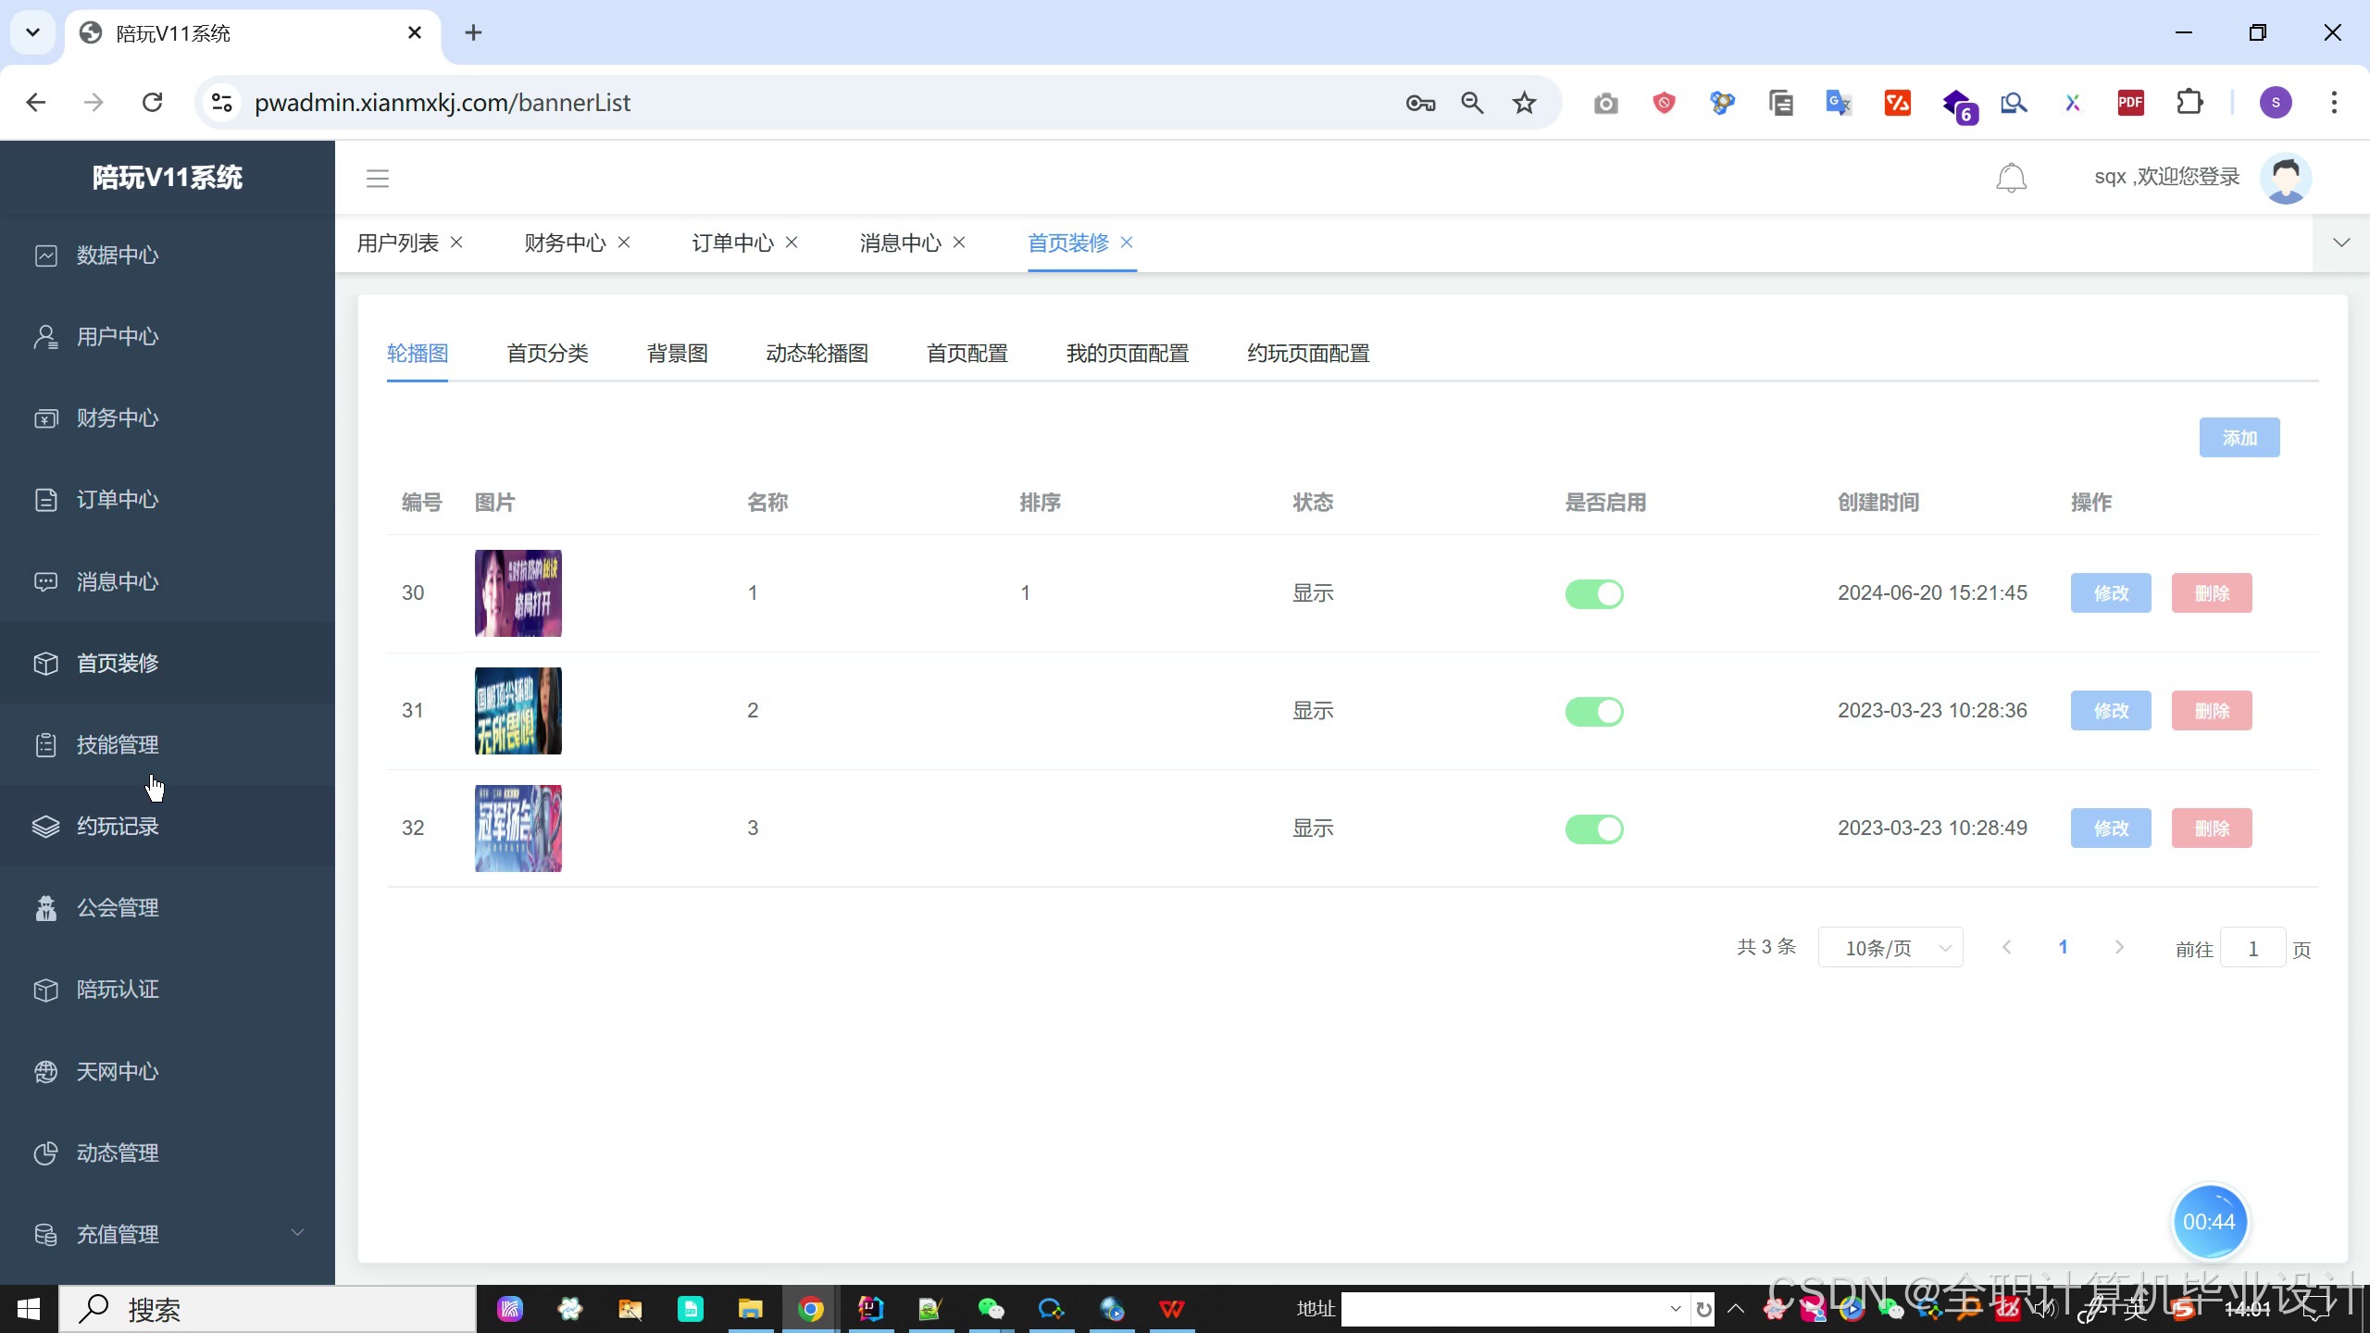Open the banner 30 thumbnail image
2370x1333 pixels.
click(x=518, y=593)
